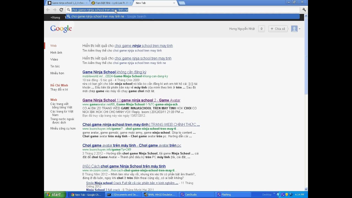The width and height of the screenshot is (352, 198).
Task: Search instead for 'tren may tinh' query
Action: [x=137, y=51]
